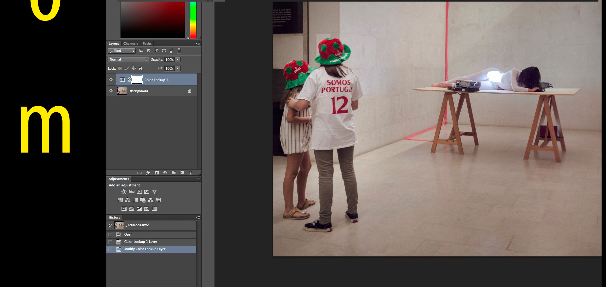Filter layers by type layers icon
This screenshot has width=606, height=287.
click(156, 51)
